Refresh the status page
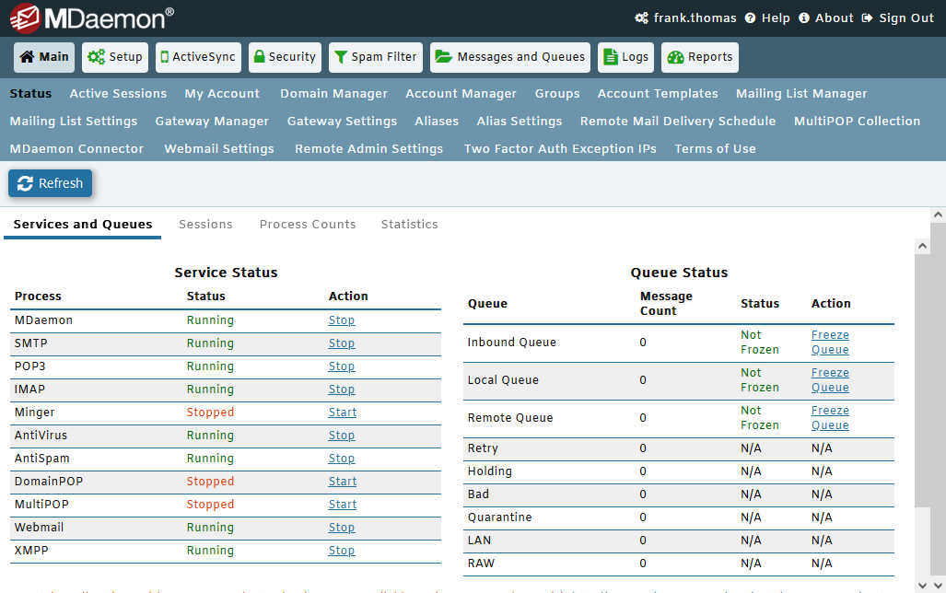946x593 pixels. click(51, 183)
